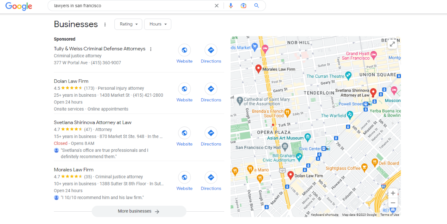
Task: Click Svetlana review quote text
Action: (x=104, y=153)
